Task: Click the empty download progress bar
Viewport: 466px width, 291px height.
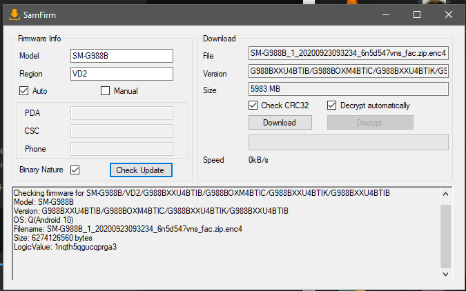Action: coord(349,143)
